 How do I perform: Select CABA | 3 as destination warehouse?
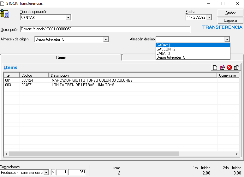pos(164,53)
